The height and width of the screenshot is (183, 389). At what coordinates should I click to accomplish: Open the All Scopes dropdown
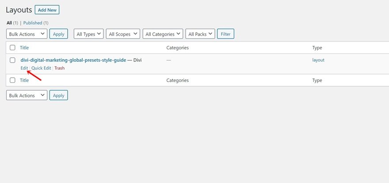(x=122, y=34)
